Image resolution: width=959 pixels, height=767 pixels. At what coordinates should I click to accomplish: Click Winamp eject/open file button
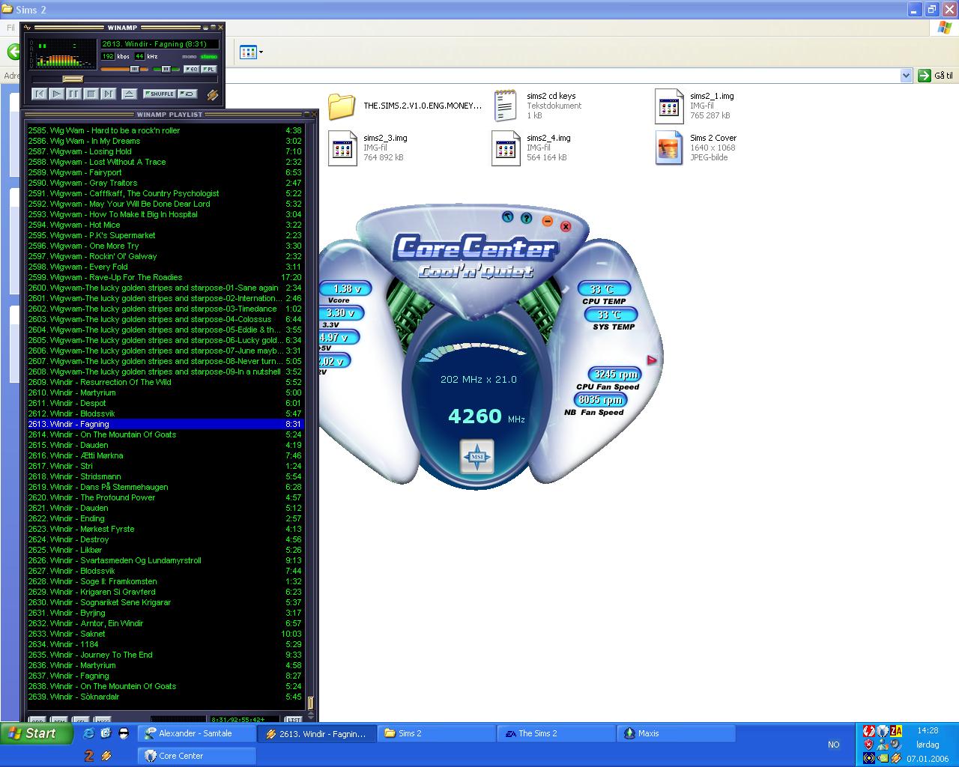(130, 94)
